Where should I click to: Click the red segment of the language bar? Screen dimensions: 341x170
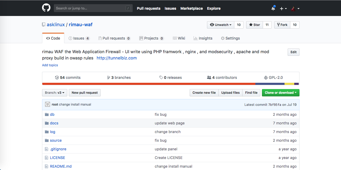149,84
